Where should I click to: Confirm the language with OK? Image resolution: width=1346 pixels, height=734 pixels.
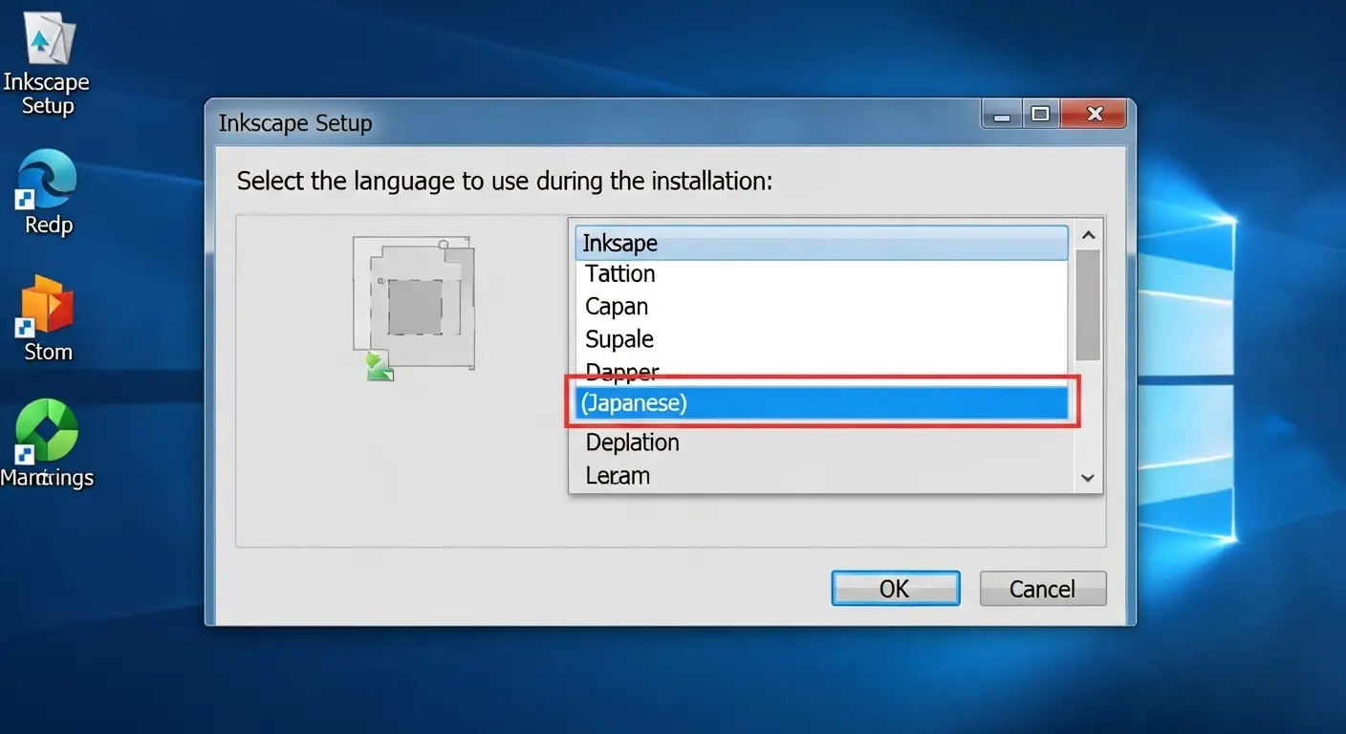coord(895,589)
